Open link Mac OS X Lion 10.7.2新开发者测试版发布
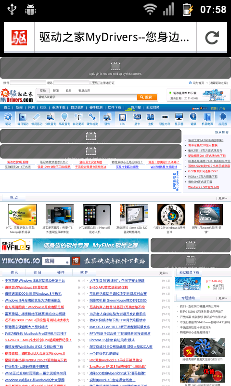231x386 pixels. tap(119, 327)
